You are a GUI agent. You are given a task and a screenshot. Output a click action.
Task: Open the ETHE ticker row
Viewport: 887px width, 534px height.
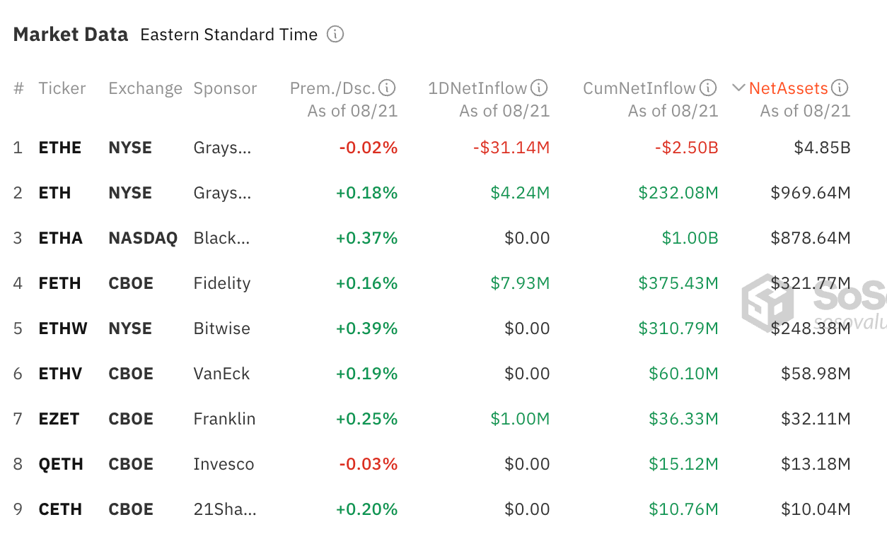click(x=60, y=148)
